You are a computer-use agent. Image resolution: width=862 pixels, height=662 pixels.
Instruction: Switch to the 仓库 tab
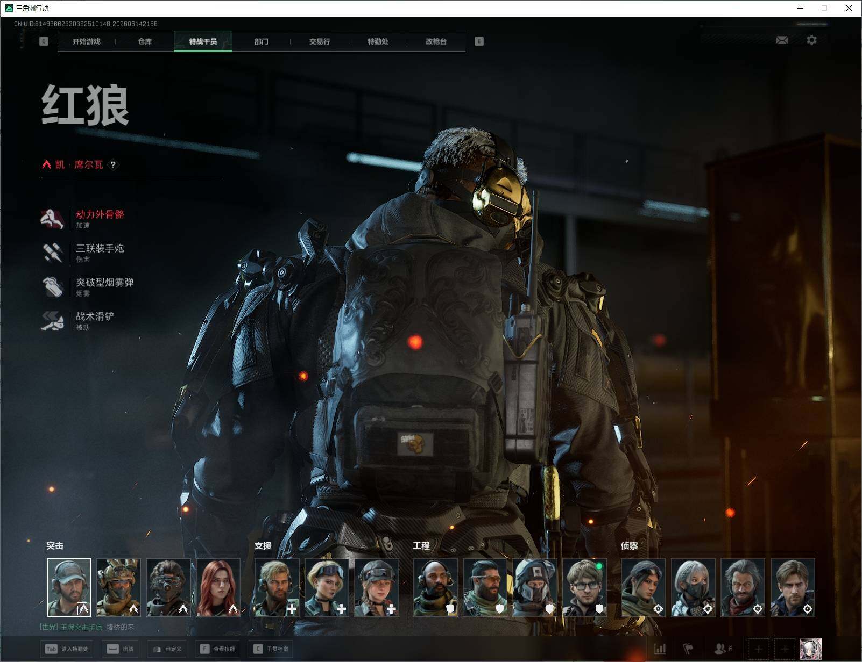coord(145,41)
